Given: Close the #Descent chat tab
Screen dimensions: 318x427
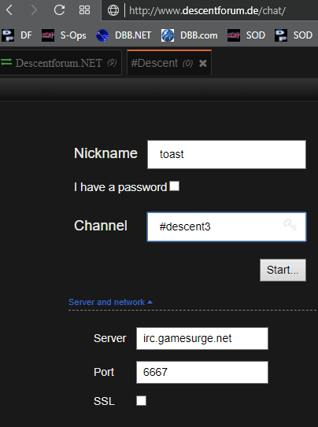Looking at the screenshot, I should tap(203, 64).
